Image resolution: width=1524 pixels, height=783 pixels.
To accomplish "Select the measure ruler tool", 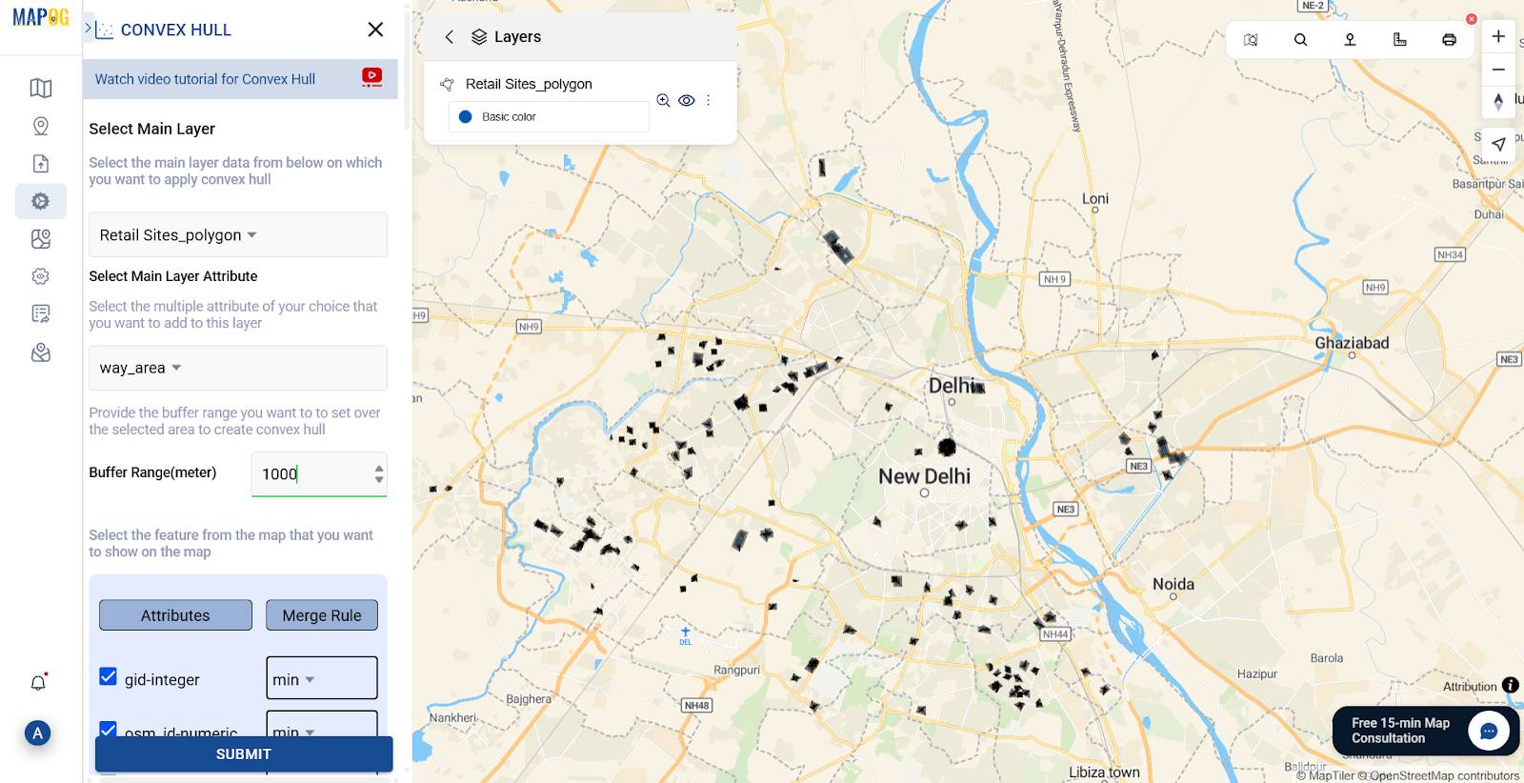I will [1399, 40].
